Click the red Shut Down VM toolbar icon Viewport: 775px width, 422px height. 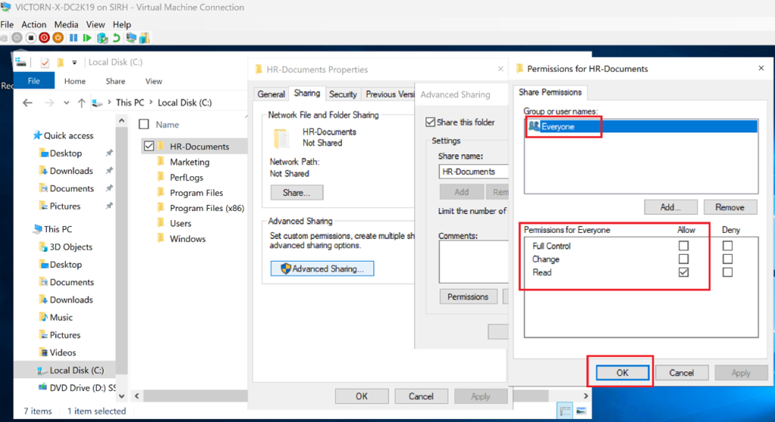(x=44, y=37)
